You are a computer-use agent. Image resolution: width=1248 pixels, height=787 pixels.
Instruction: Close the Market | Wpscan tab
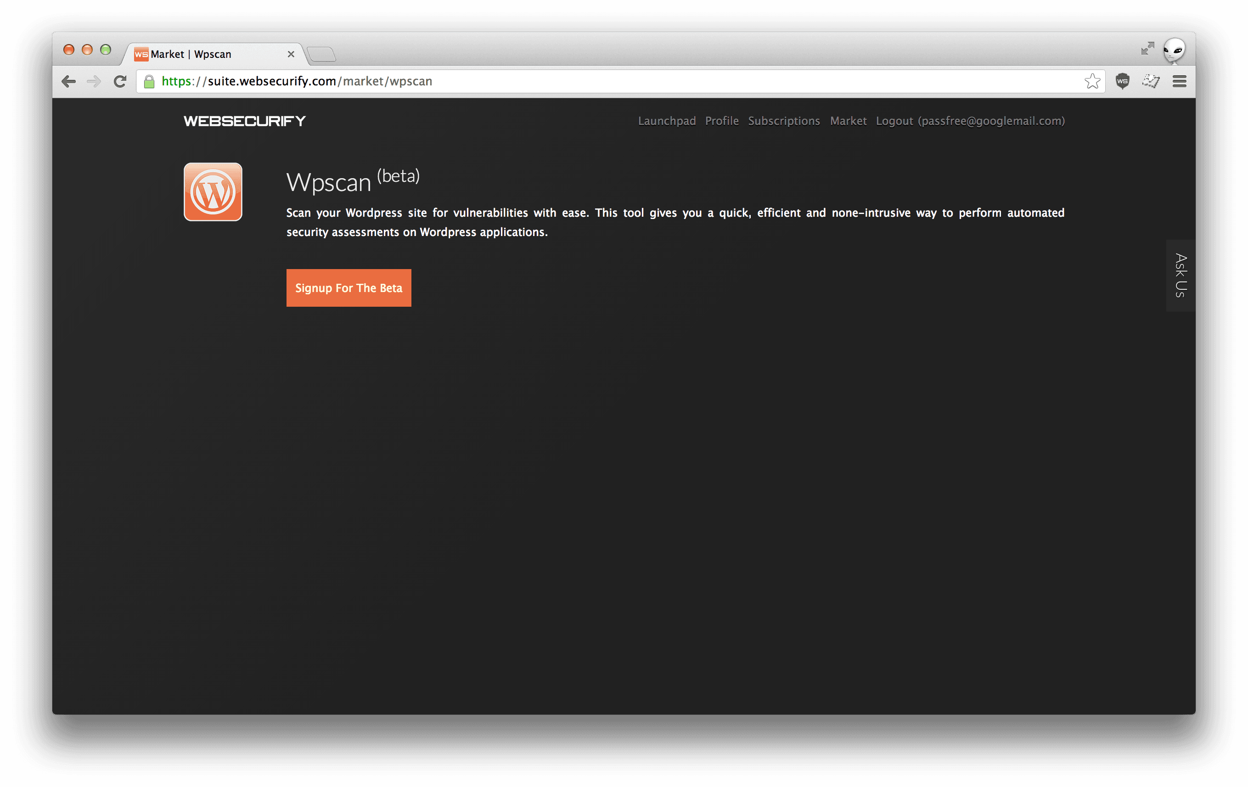point(291,54)
